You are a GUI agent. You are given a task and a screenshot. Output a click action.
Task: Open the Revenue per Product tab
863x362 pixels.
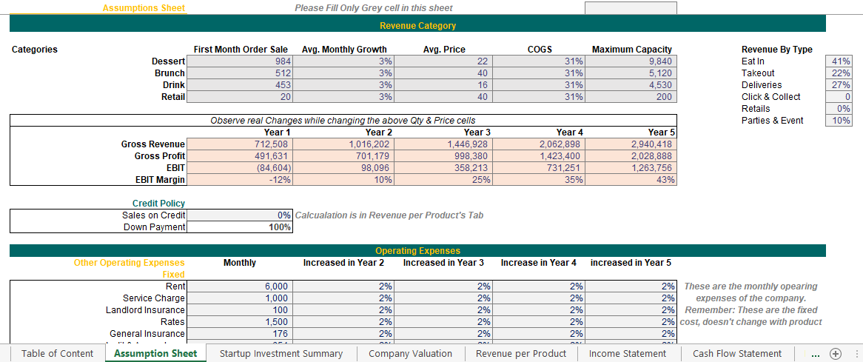click(x=521, y=353)
